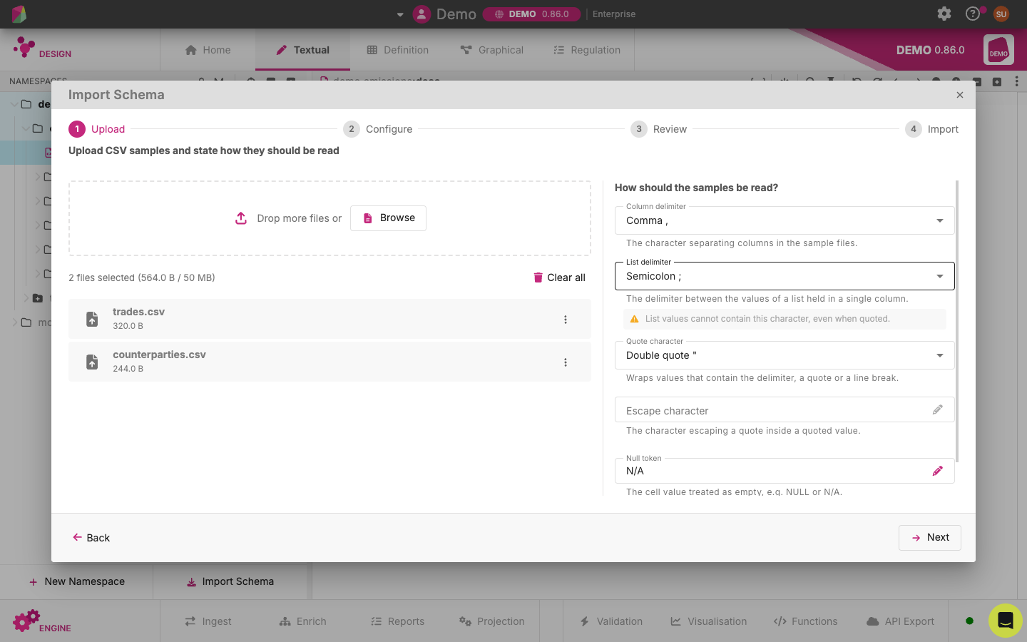Close the Import Schema dialog
Image resolution: width=1027 pixels, height=642 pixels.
click(960, 95)
